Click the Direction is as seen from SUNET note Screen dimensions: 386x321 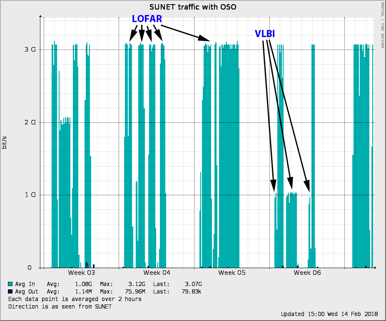pos(60,306)
